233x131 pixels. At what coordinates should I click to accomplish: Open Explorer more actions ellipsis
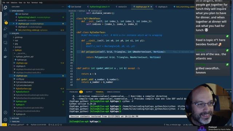point(63,7)
